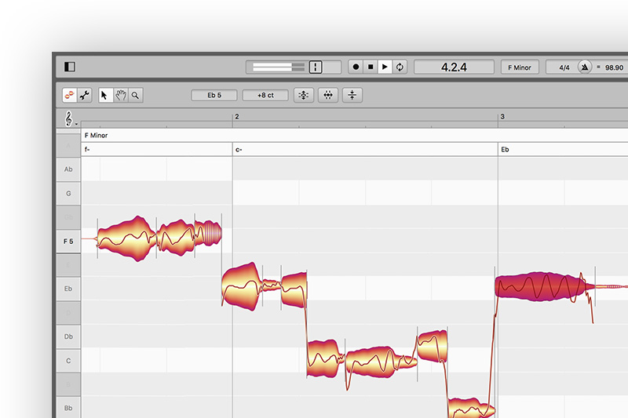Select the first Eb blob near bar 2
The image size is (628, 418).
tap(242, 286)
